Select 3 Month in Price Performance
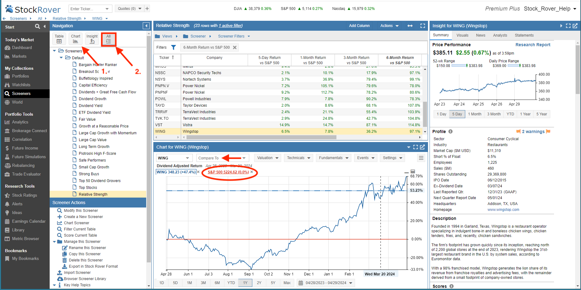 [x=494, y=114]
